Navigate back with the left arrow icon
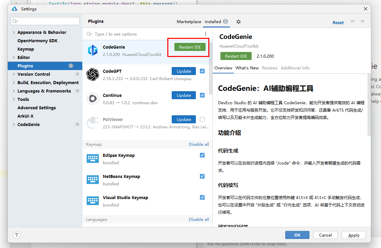This screenshot has height=248, width=381. pos(353,21)
